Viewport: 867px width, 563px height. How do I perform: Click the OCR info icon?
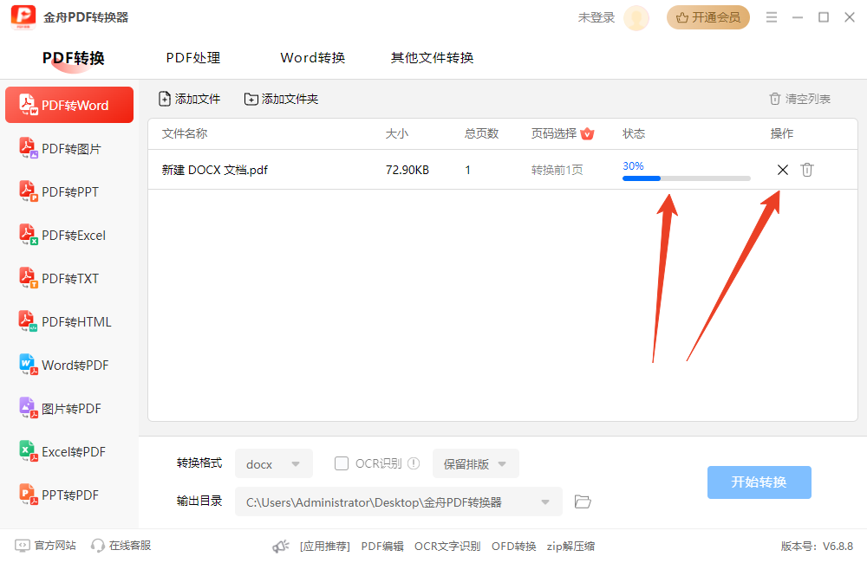[x=414, y=463]
